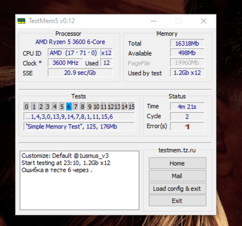242x226 pixels.
Task: Click the testmem.tz.ru label
Action: coord(177,150)
